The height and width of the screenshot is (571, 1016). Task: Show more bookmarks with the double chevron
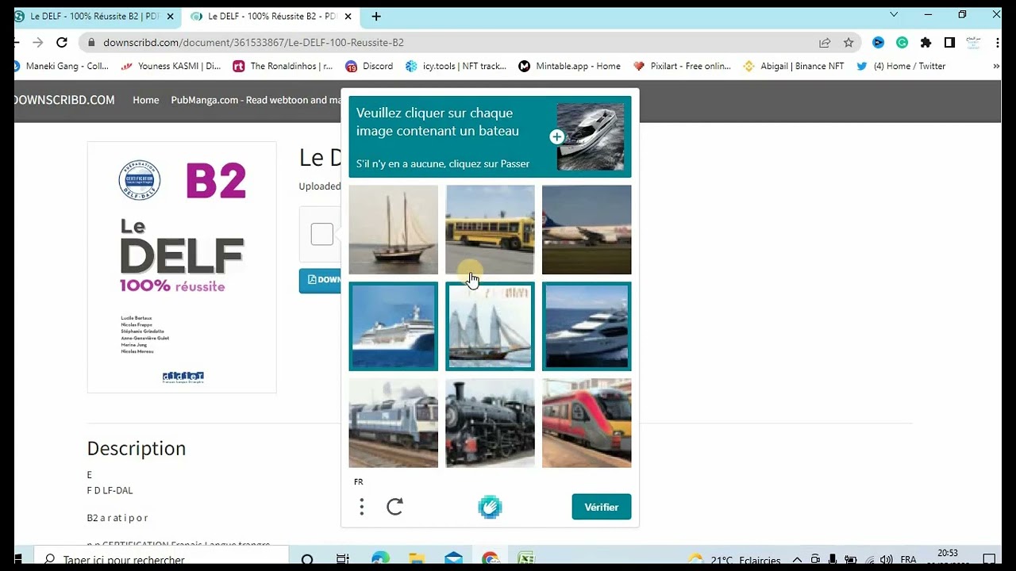point(996,67)
